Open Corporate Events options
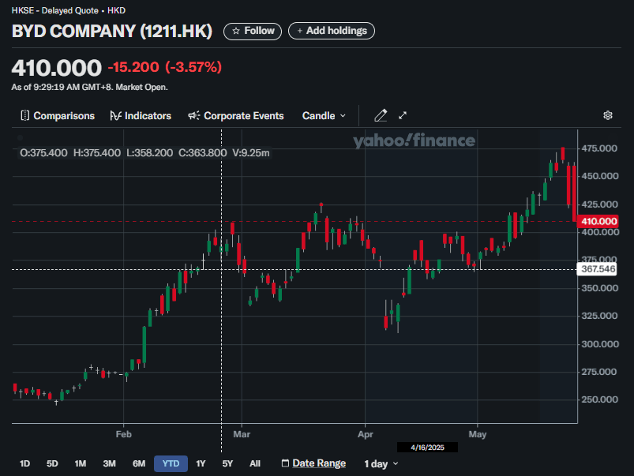The height and width of the screenshot is (476, 634). (x=236, y=116)
